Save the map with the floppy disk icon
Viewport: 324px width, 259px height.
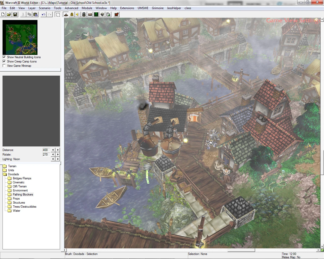pos(15,14)
